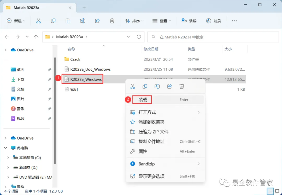Collapse the 此电脑 tree node
Viewport: 282px width, 195px height.
6,148
